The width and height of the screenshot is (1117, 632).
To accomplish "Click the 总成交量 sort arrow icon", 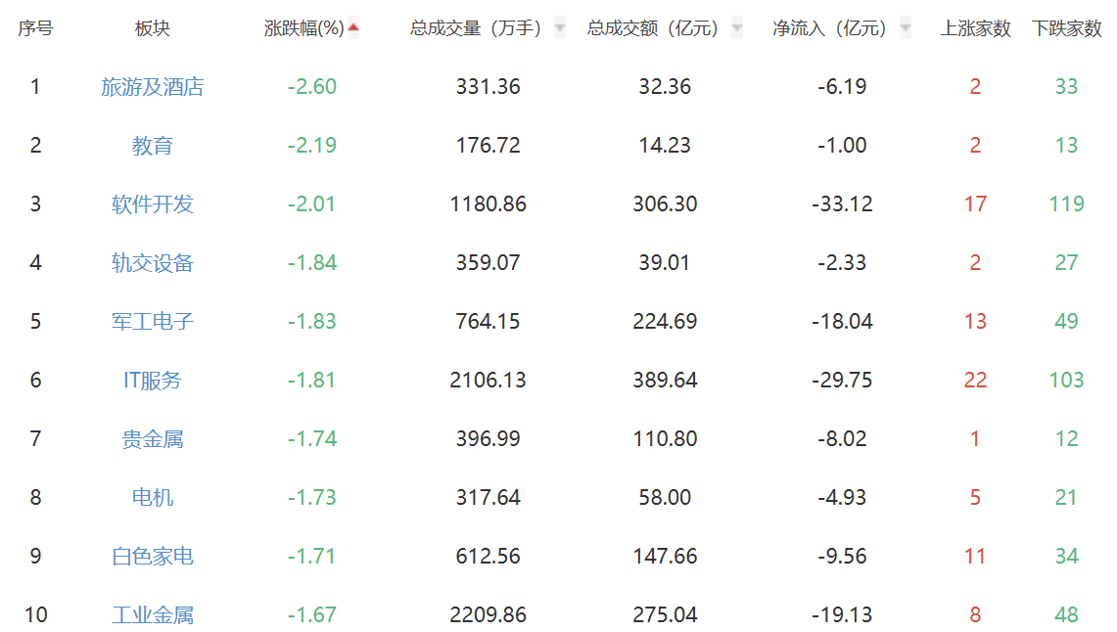I will pos(559,28).
